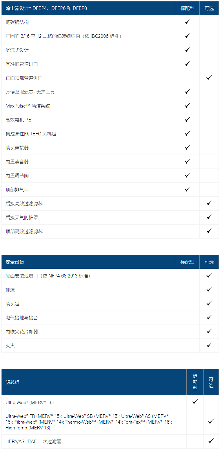Screen dimensions: 222x464
Task: Select the 滤芯组 header title
Action: [x=12, y=382]
